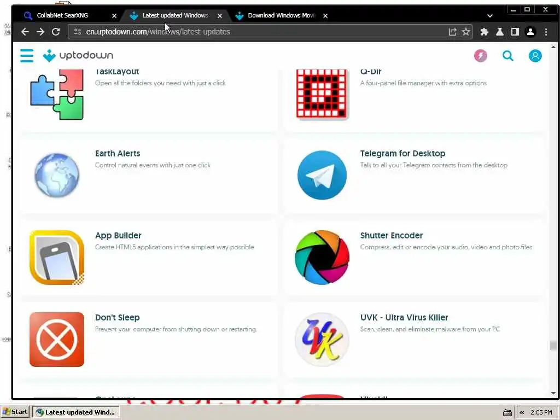Click the Earth Alerts globe icon
Screen dimensions: 560x420
(57, 175)
